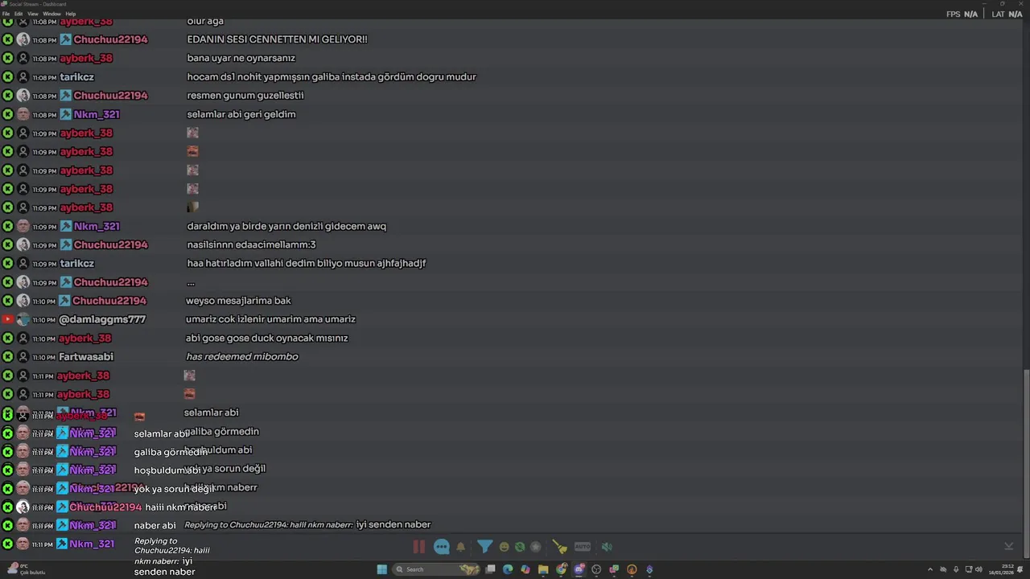Click the blue chat bubble icon

click(x=442, y=547)
